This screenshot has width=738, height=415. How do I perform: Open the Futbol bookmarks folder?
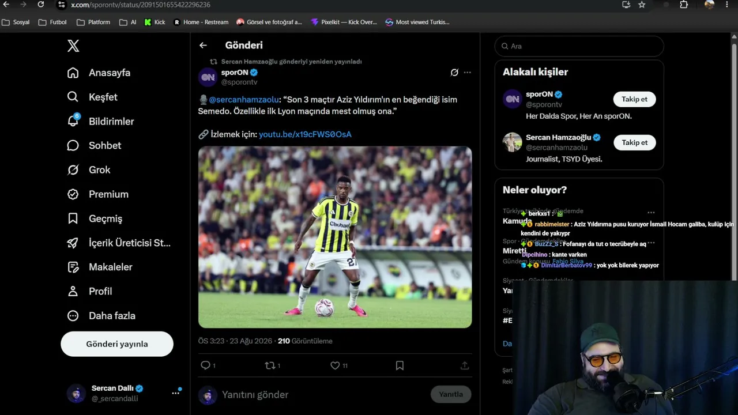click(52, 22)
